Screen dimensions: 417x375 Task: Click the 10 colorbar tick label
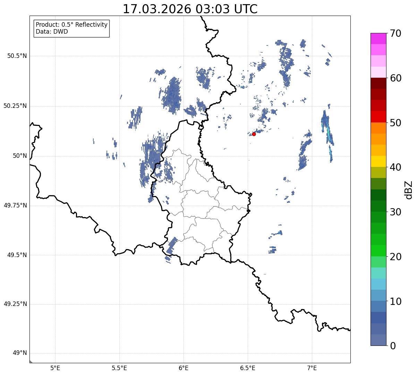395,301
